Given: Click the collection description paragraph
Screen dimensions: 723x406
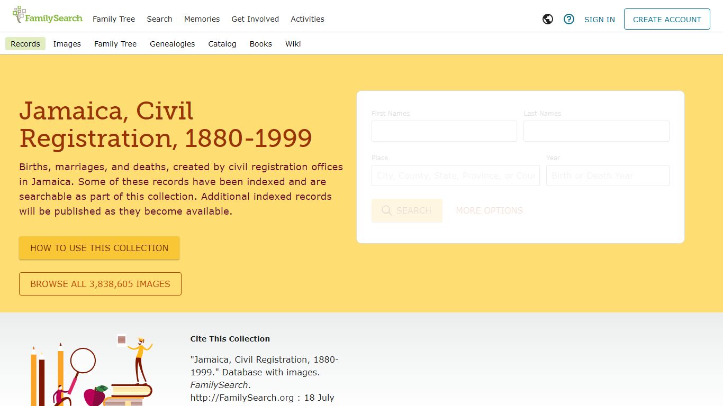Looking at the screenshot, I should click(181, 189).
